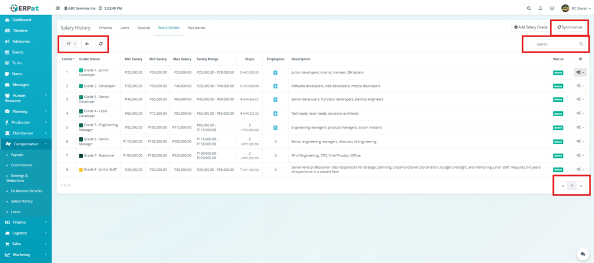Toggle Active status for Grade 2 - Developer
This screenshot has height=263, width=594.
pyautogui.click(x=558, y=86)
